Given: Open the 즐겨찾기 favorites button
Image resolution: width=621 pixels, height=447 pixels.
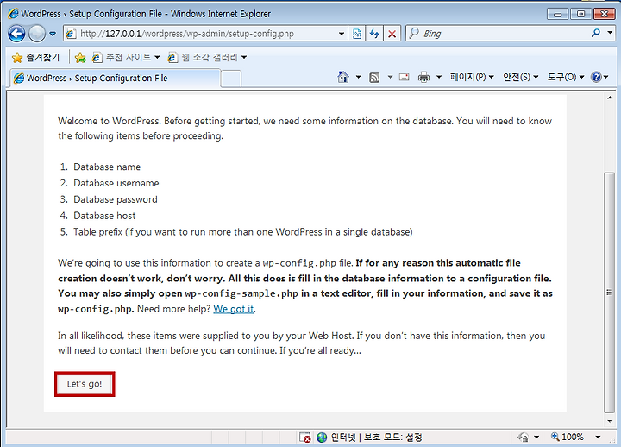Looking at the screenshot, I should [35, 58].
